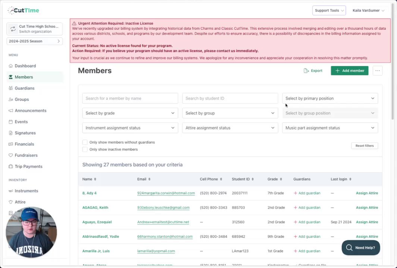
Task: Click the Trip Payments icon
Action: coord(11,166)
